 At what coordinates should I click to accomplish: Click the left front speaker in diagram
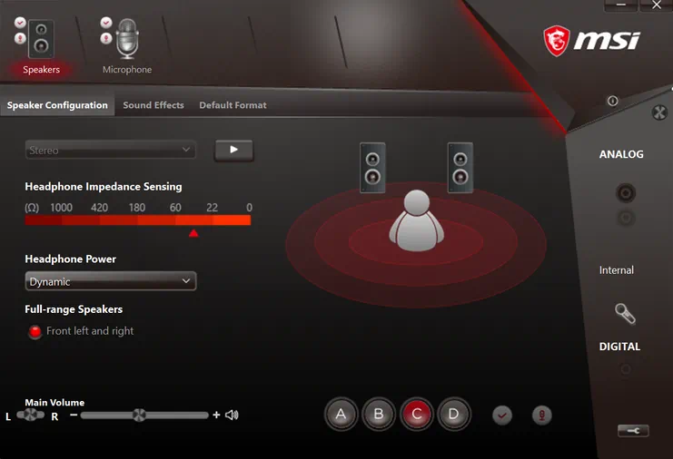(x=372, y=168)
